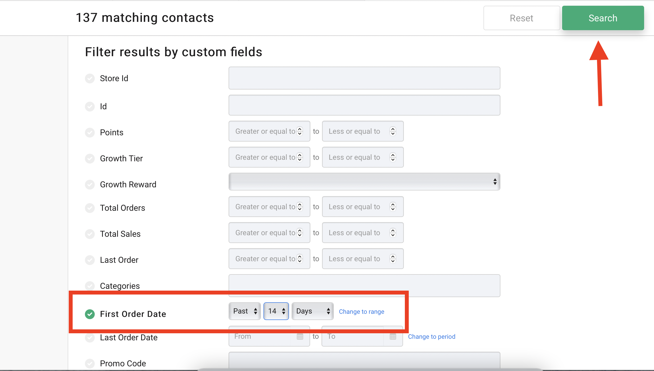Toggle the Last Order filter checkmark

point(90,260)
